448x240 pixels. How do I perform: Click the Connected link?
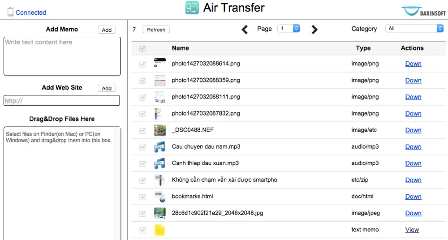31,12
